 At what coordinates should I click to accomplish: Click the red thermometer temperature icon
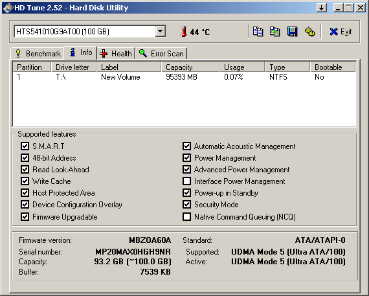[x=184, y=32]
